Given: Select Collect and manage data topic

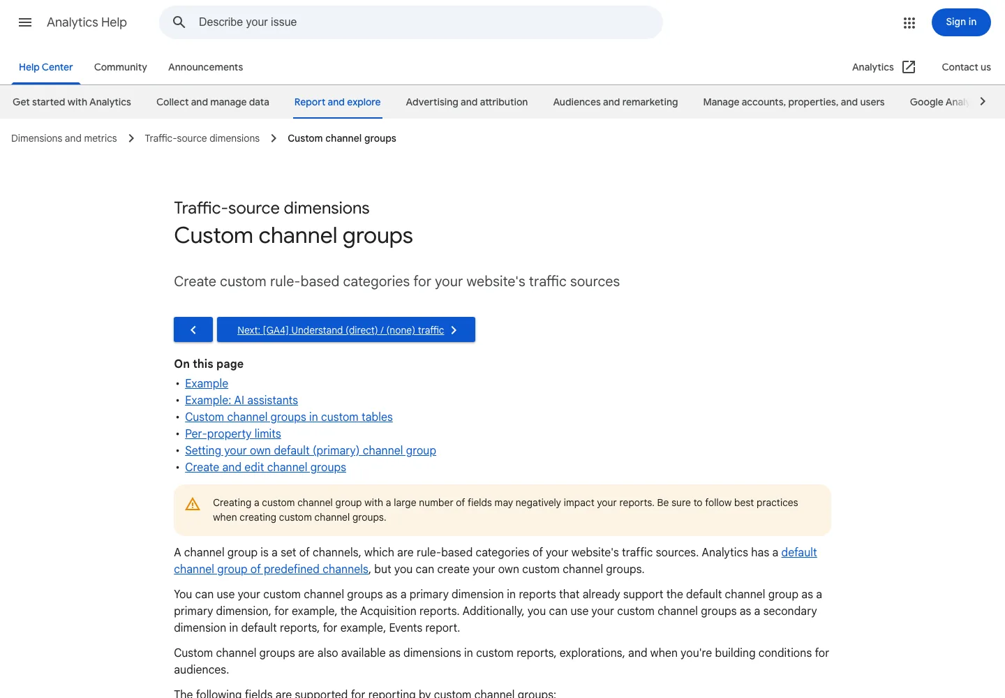Looking at the screenshot, I should click(213, 102).
